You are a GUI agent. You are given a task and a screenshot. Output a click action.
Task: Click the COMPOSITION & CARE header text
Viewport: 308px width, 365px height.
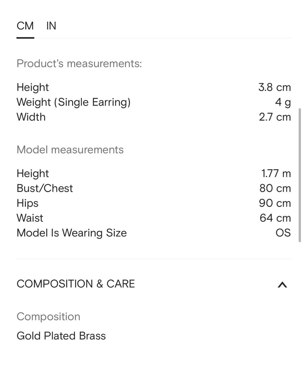click(x=76, y=284)
